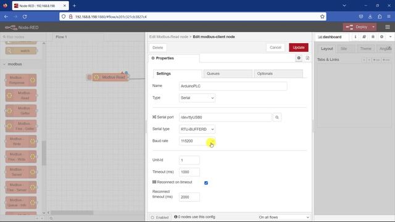The image size is (395, 222).
Task: Open the Properties tab of the editor
Action: click(x=174, y=58)
